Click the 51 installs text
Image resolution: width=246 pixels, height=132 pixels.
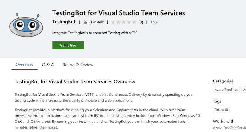pos(96,22)
